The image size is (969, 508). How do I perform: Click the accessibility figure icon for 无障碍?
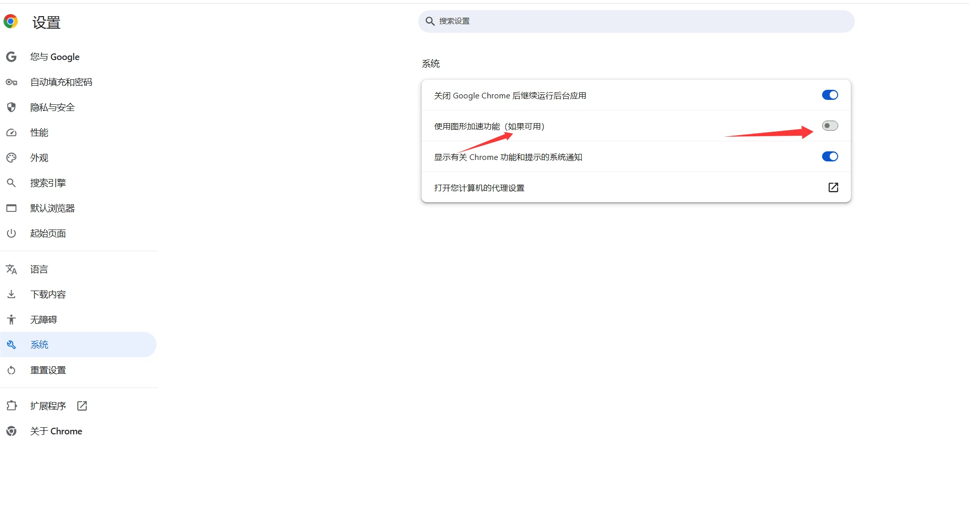pos(11,320)
